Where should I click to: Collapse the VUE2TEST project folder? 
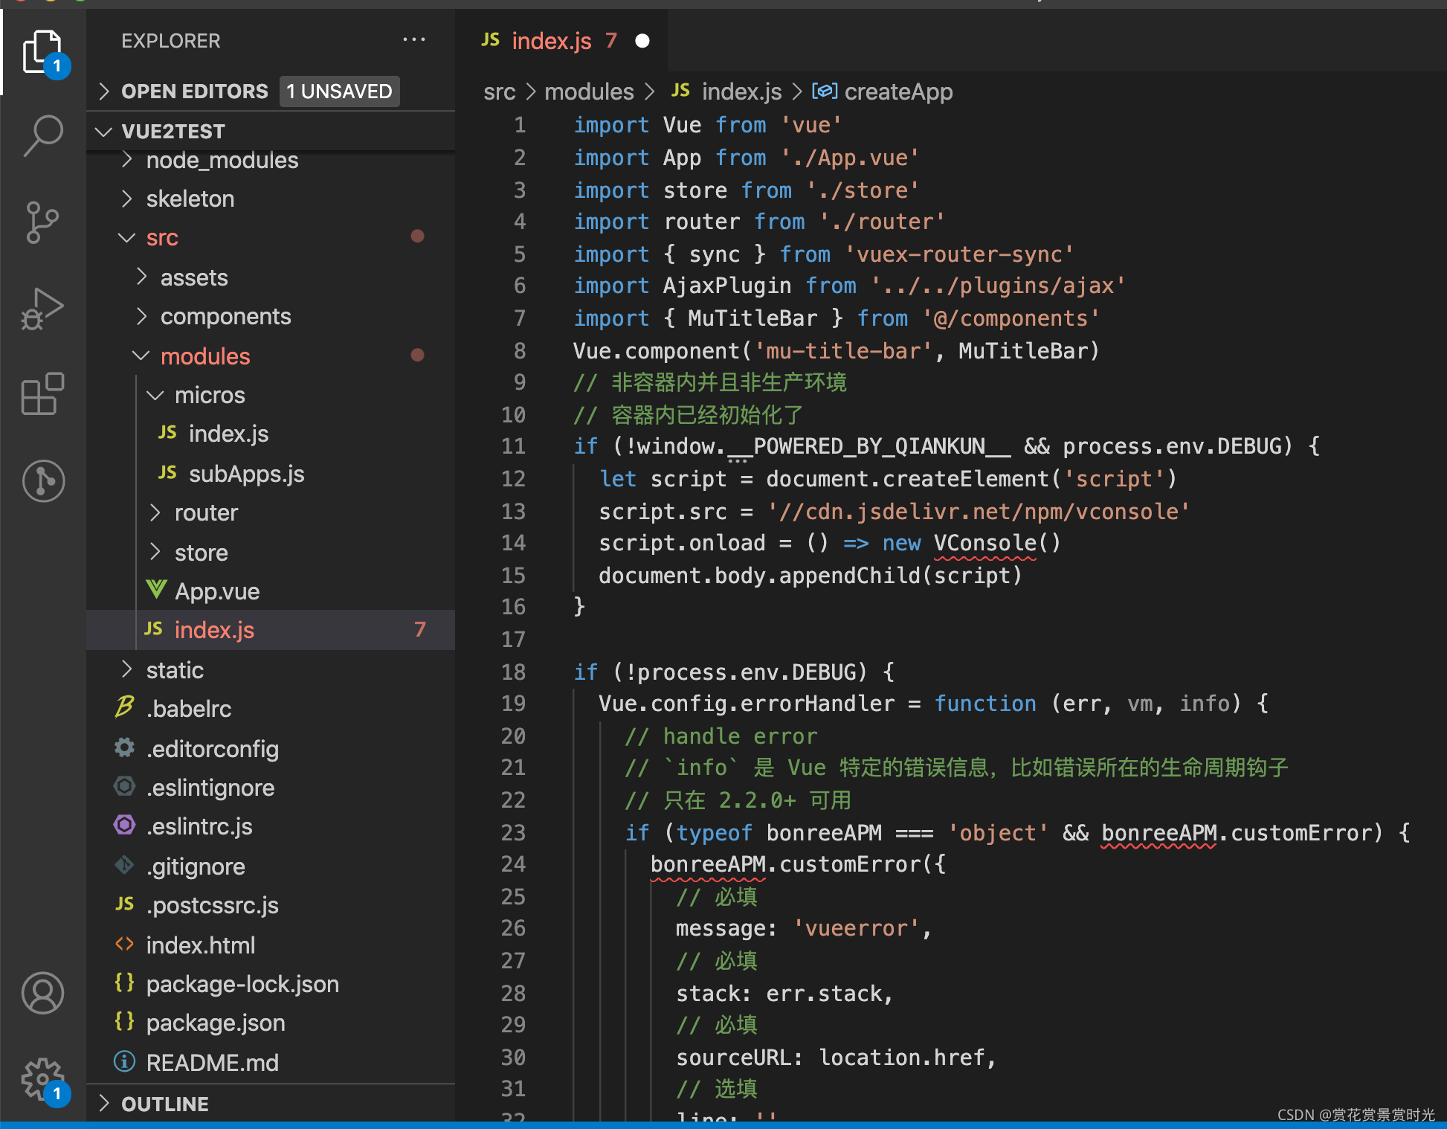coord(173,132)
